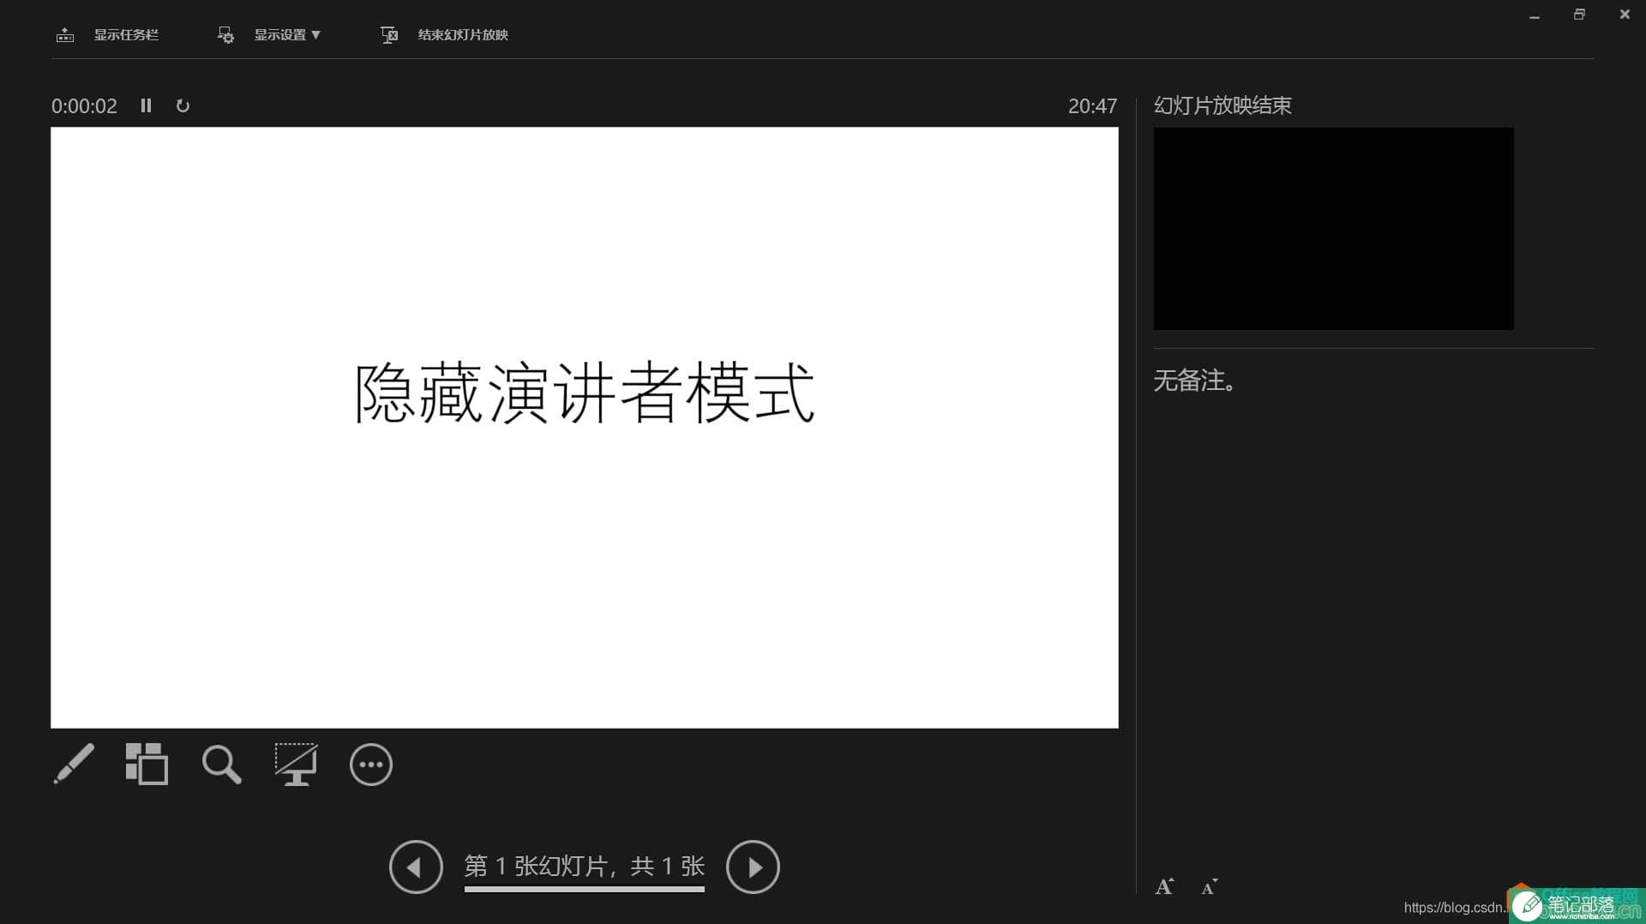Decrease the notes text size
Viewport: 1646px width, 924px height.
pyautogui.click(x=1209, y=887)
